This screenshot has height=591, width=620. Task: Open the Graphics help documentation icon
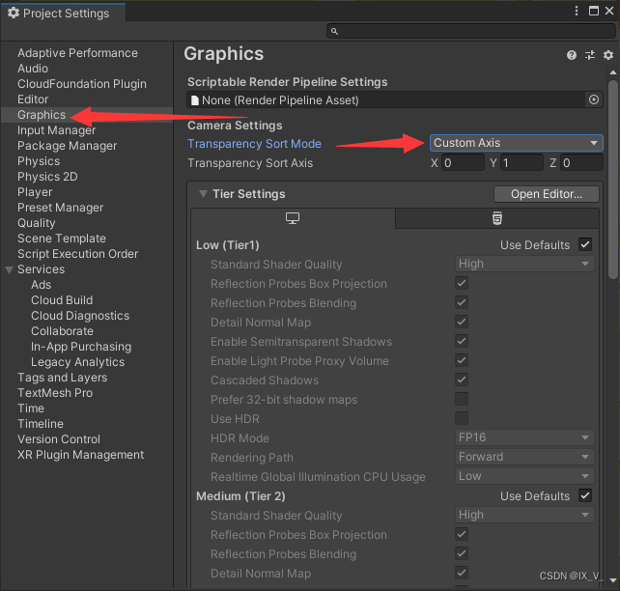point(571,55)
